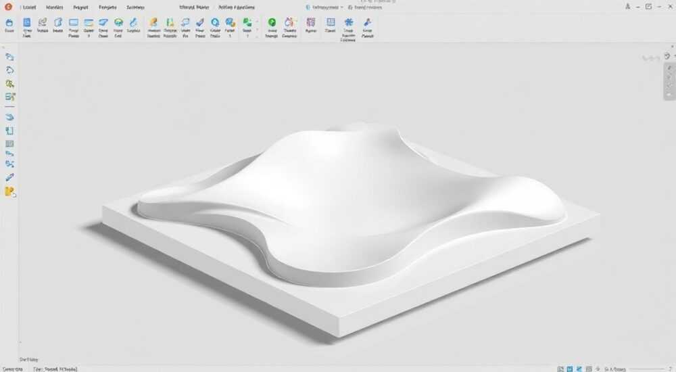Viewport: 676px width, 372px height.
Task: Select the blue connected nodes icon in left sidebar
Action: pyautogui.click(x=9, y=164)
